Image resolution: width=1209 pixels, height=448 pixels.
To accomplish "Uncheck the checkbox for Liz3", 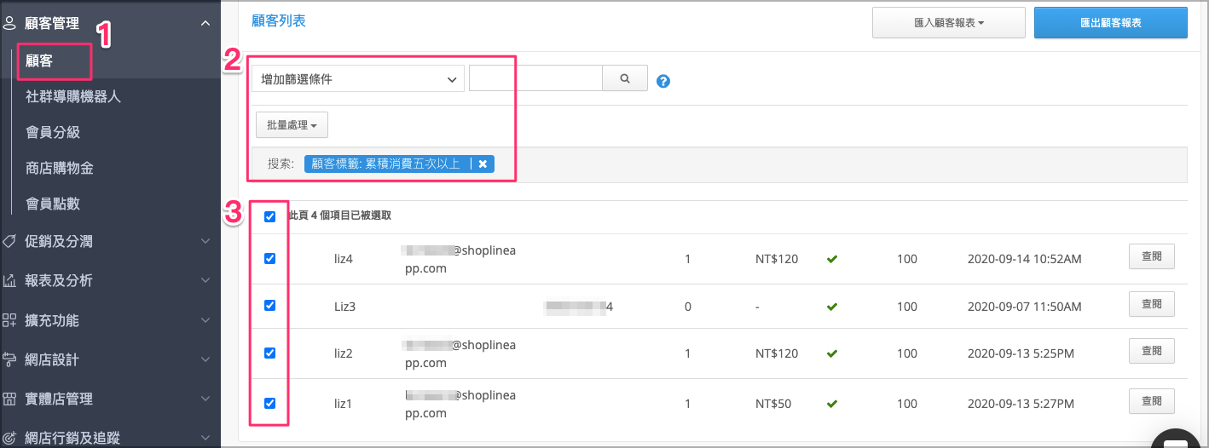I will coord(270,305).
